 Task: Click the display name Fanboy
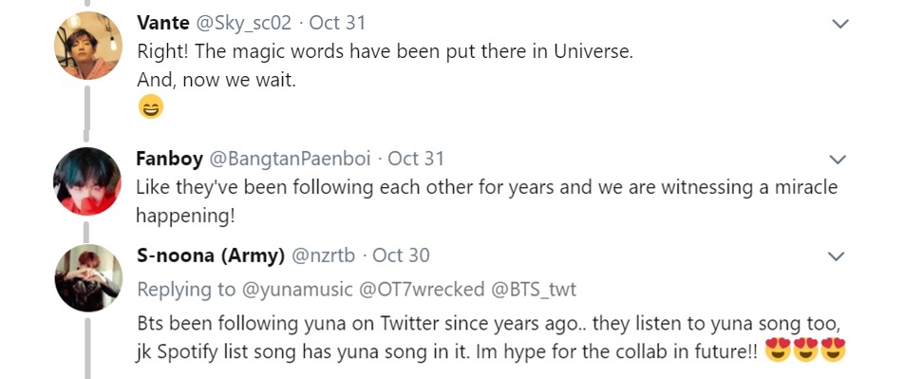pyautogui.click(x=169, y=159)
